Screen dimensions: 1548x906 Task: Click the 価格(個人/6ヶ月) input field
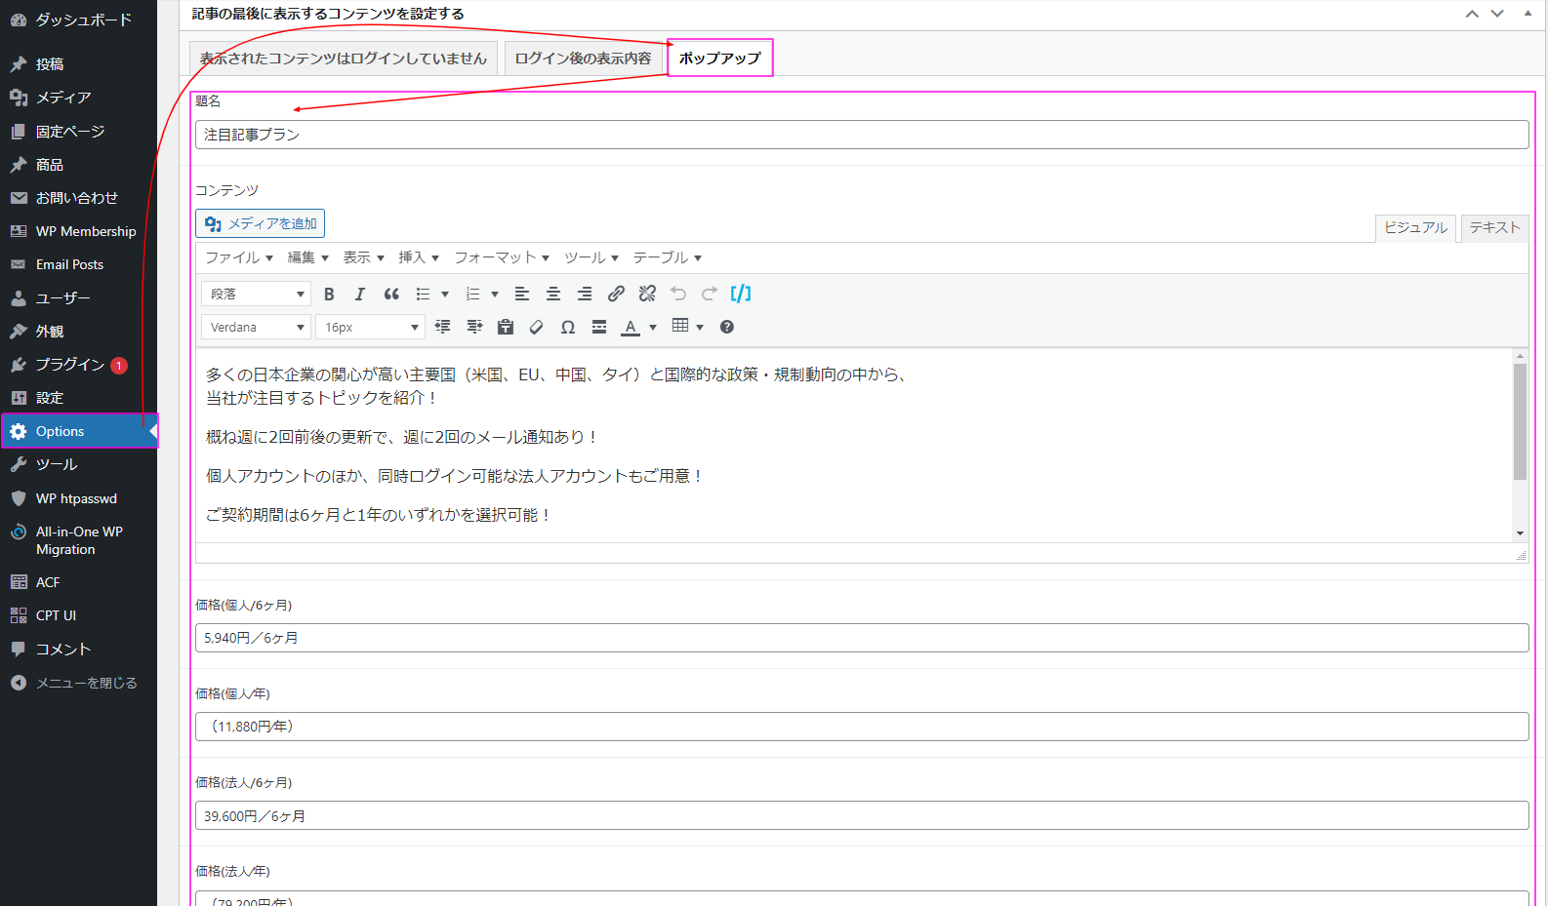click(862, 638)
